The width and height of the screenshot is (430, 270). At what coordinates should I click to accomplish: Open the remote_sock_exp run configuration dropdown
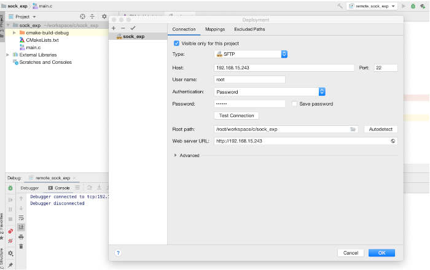pyautogui.click(x=372, y=6)
